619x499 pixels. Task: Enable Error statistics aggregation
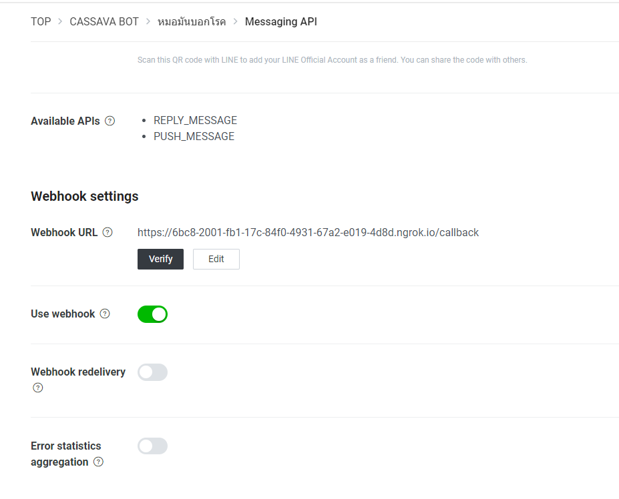click(x=152, y=446)
